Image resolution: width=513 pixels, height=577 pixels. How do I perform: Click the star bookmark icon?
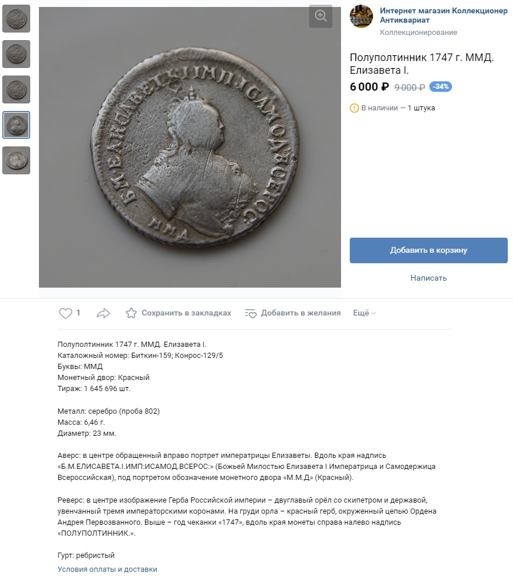[x=131, y=313]
